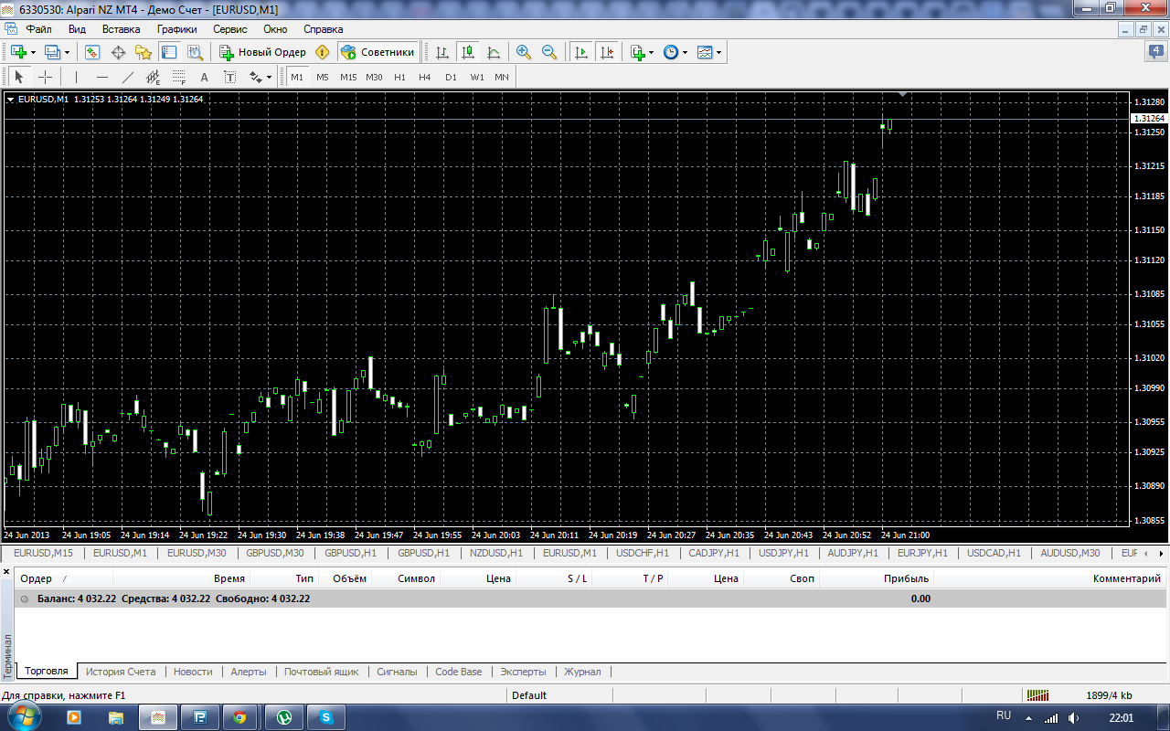Open the MetaEditor yellow diamond icon

322,52
